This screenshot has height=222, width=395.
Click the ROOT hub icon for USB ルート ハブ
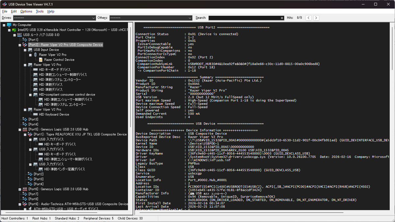coord(19,35)
